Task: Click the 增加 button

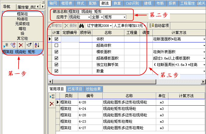Action: pyautogui.click(x=56, y=26)
